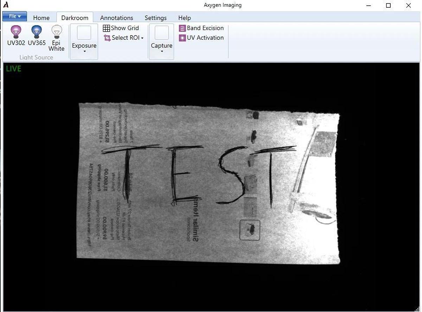The height and width of the screenshot is (312, 422).
Task: Turn on the UV365 light bulb
Action: [x=37, y=35]
